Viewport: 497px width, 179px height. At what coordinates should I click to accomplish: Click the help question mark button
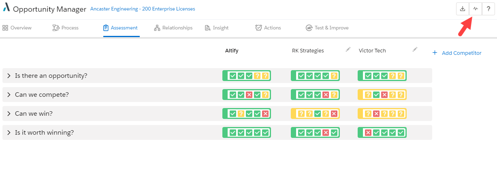488,9
